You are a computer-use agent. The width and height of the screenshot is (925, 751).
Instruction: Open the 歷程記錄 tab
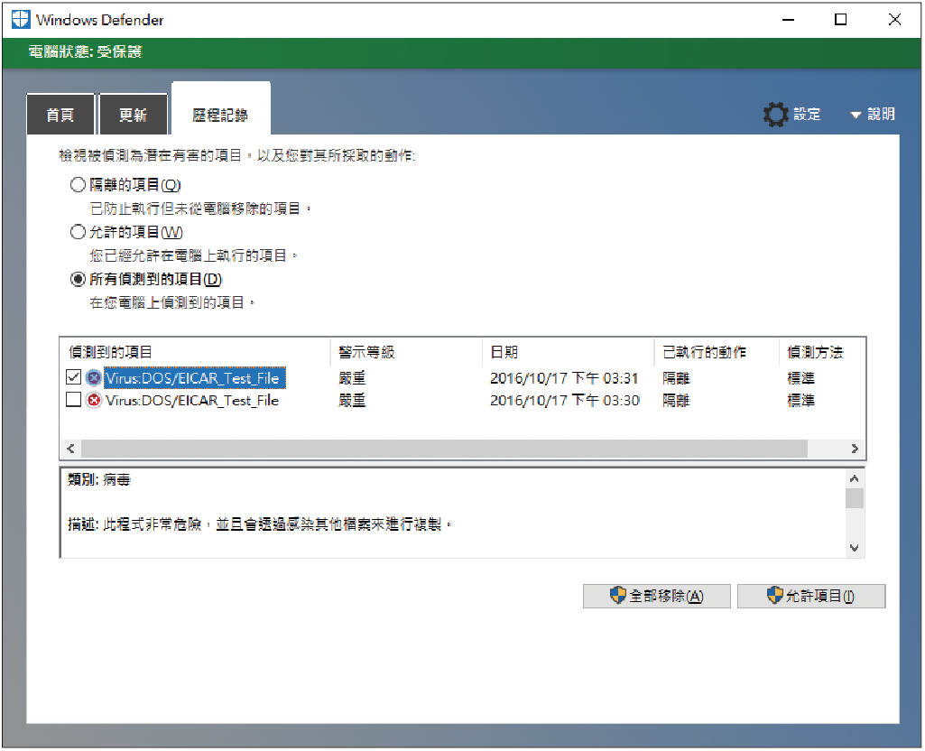[220, 110]
